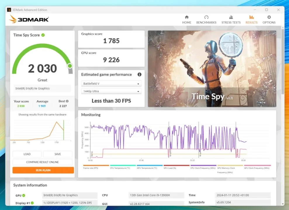Click the GPU Load red legend swatch

point(176,165)
